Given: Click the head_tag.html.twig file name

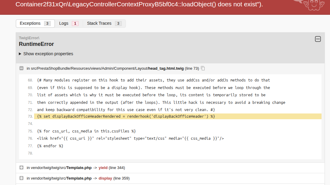Looking at the screenshot, I should pyautogui.click(x=166, y=69).
